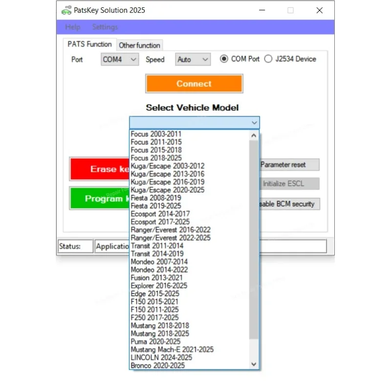Click the PatsKey car app icon

point(66,10)
